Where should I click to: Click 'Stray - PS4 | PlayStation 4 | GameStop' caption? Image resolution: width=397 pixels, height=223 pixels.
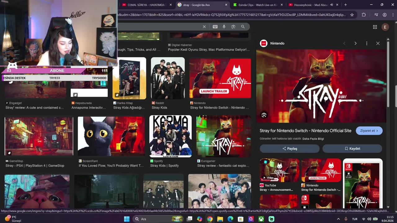coord(35,166)
